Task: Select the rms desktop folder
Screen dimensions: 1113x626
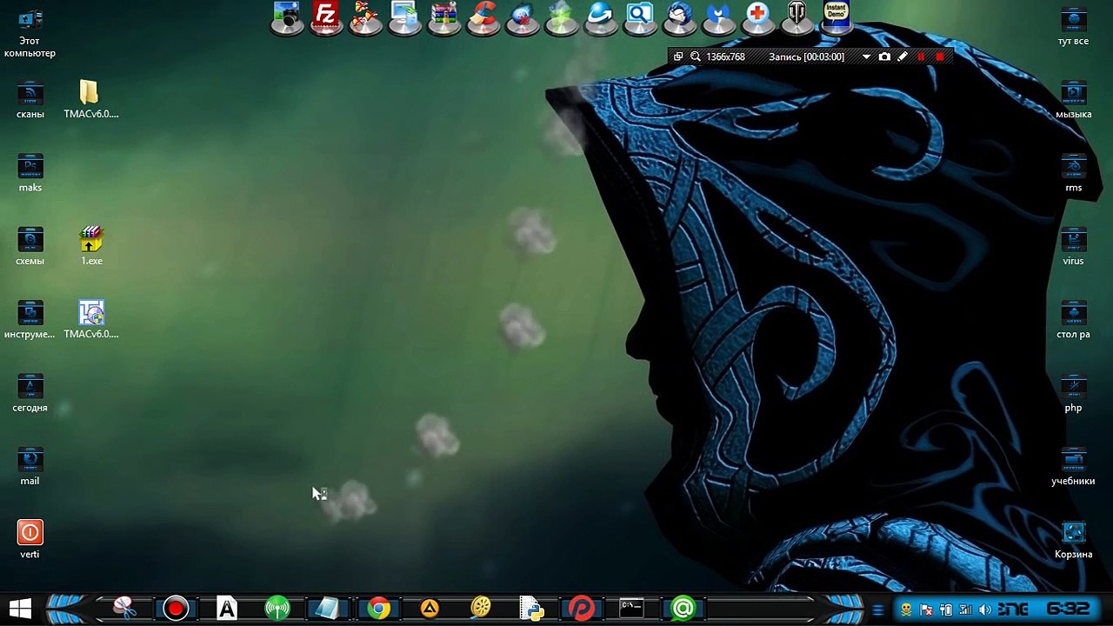Action: pyautogui.click(x=1073, y=174)
